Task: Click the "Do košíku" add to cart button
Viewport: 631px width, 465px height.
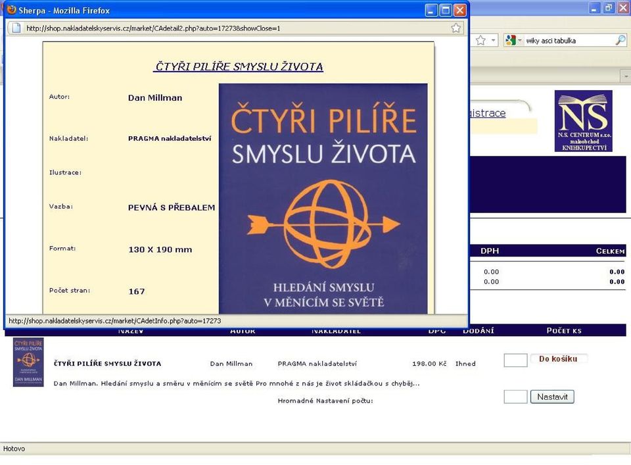Action: (x=558, y=358)
